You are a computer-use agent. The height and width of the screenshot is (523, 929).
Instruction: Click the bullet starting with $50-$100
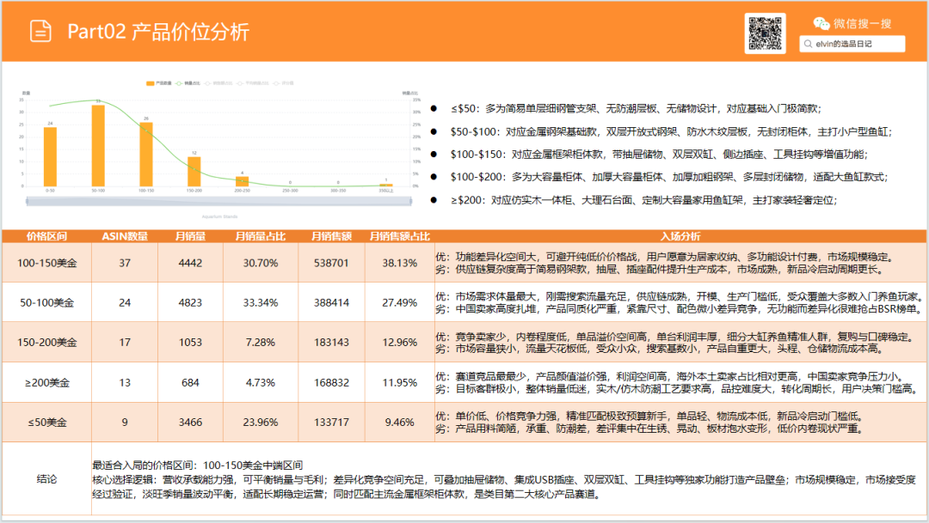[x=671, y=131]
